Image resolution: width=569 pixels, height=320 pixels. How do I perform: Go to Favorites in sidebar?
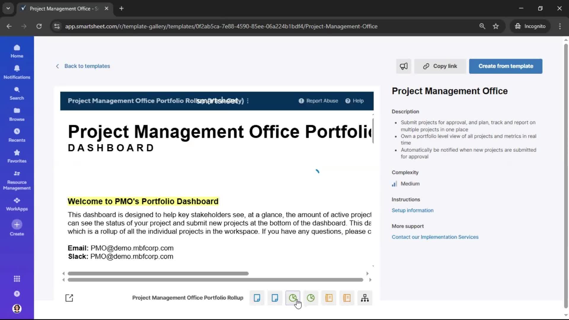click(17, 156)
